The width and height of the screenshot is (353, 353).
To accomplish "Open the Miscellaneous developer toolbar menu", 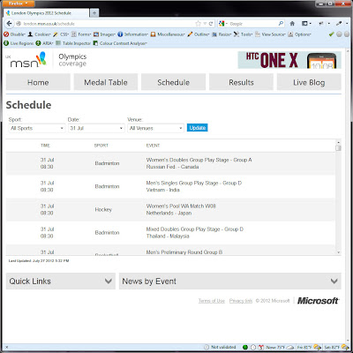I will (168, 34).
